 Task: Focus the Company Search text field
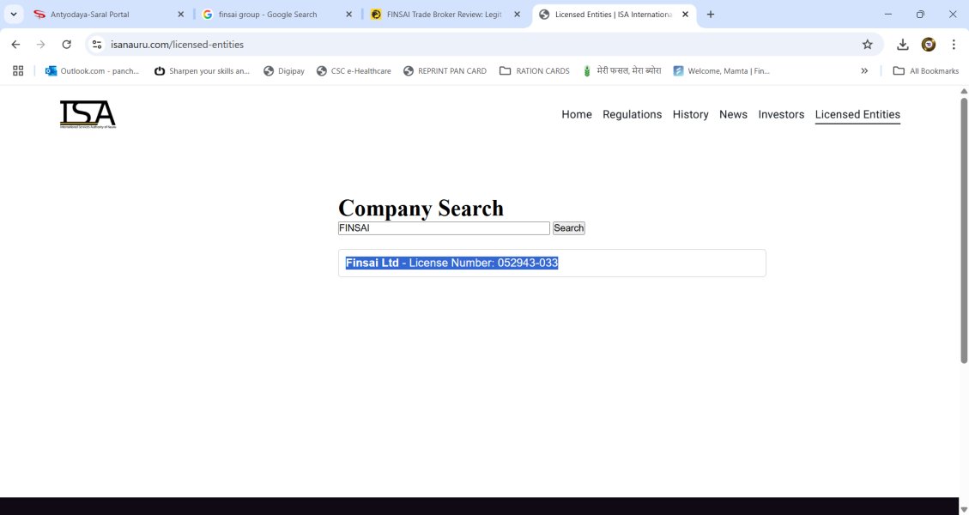click(x=444, y=228)
